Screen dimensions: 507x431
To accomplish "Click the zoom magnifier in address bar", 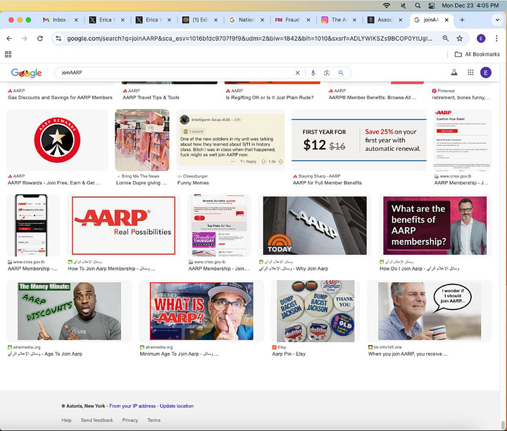I will click(446, 39).
